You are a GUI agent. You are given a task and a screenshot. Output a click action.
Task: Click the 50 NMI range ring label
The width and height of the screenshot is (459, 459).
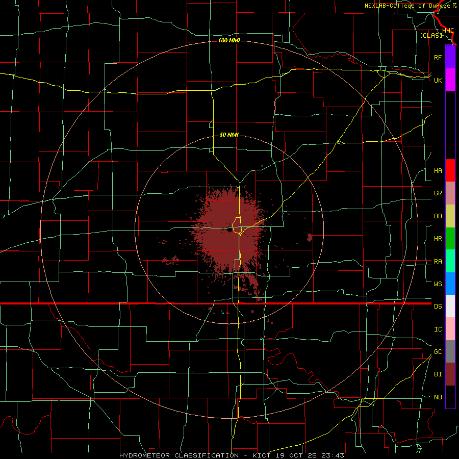coord(229,135)
